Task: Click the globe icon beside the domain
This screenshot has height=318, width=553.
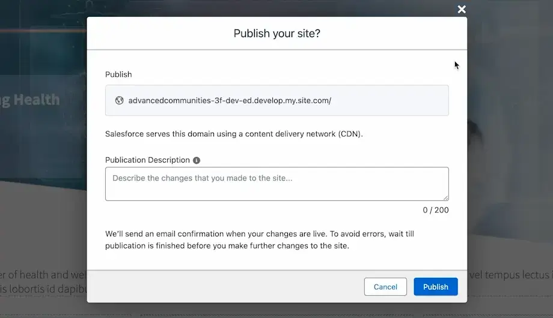Action: click(119, 100)
